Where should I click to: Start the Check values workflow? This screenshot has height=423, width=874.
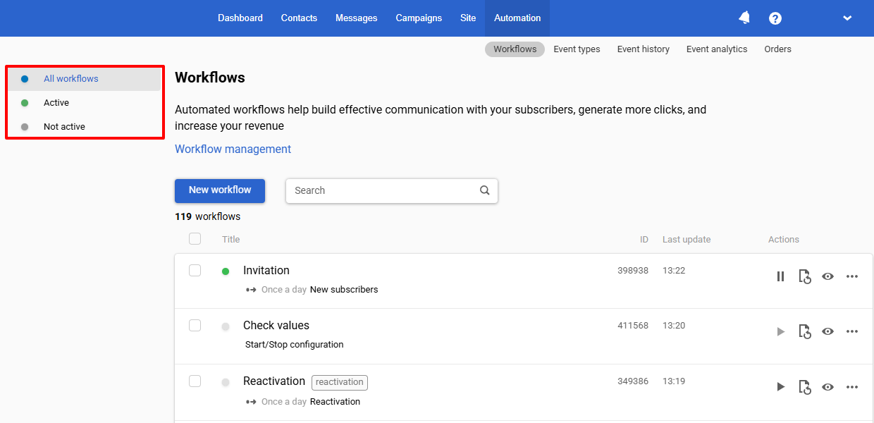point(780,331)
